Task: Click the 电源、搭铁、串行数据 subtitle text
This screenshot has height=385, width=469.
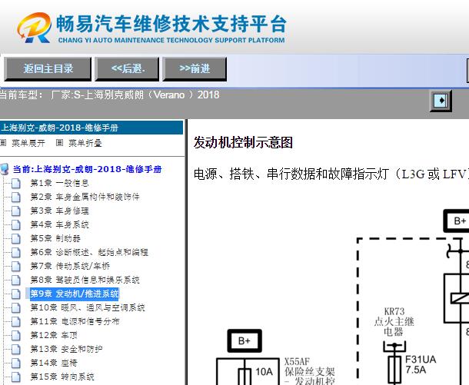Action: coord(331,174)
